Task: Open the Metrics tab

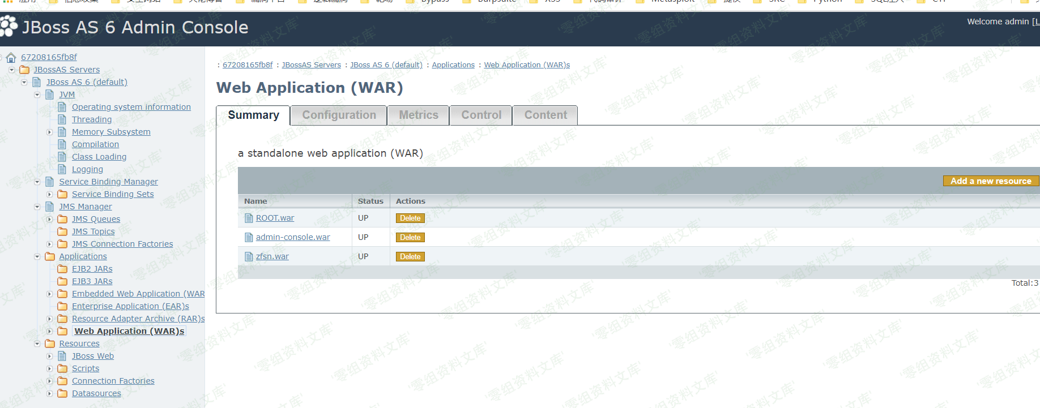Action: click(x=418, y=115)
